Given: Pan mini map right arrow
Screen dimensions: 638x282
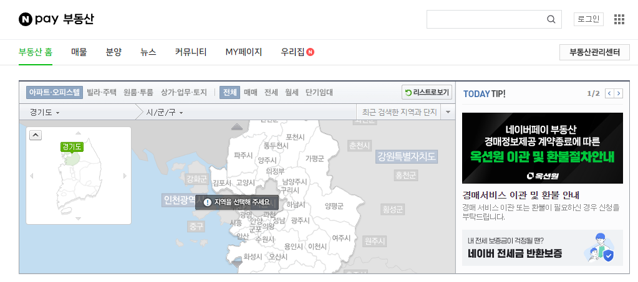Looking at the screenshot, I should click(x=125, y=176).
